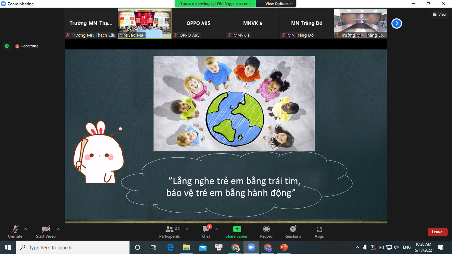Open the Zoom Apps panel
This screenshot has height=254, width=452.
tap(319, 232)
